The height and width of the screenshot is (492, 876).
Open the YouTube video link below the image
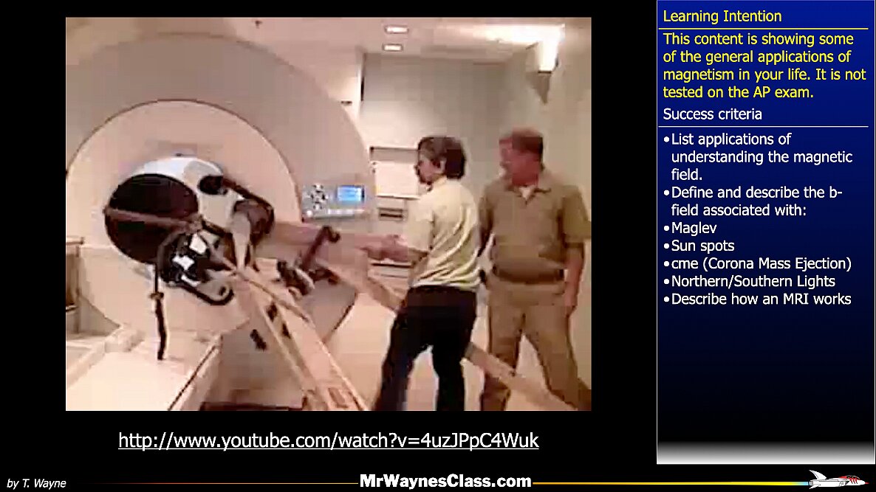328,441
